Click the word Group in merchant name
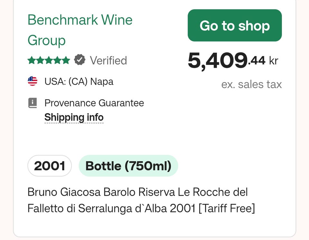 (46, 41)
